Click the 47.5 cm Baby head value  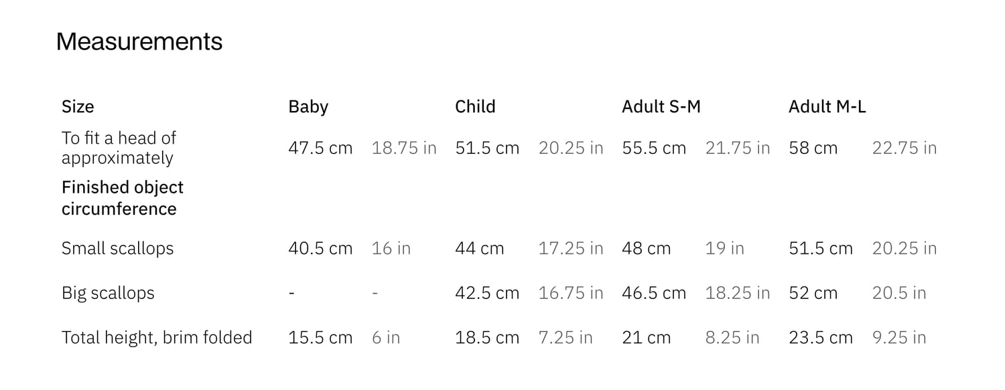tap(320, 148)
